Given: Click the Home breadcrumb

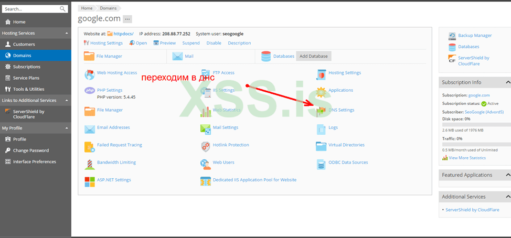Looking at the screenshot, I should click(87, 8).
